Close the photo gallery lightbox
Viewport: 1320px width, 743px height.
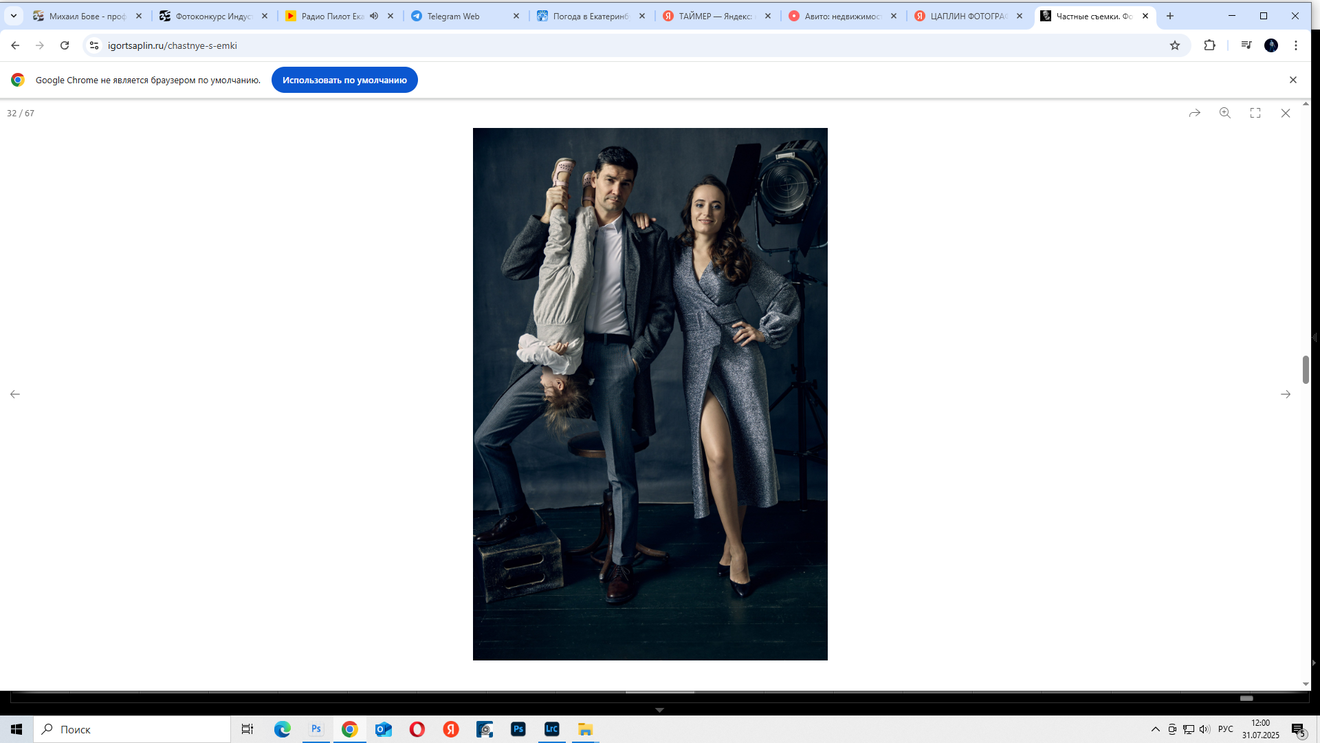1286,113
